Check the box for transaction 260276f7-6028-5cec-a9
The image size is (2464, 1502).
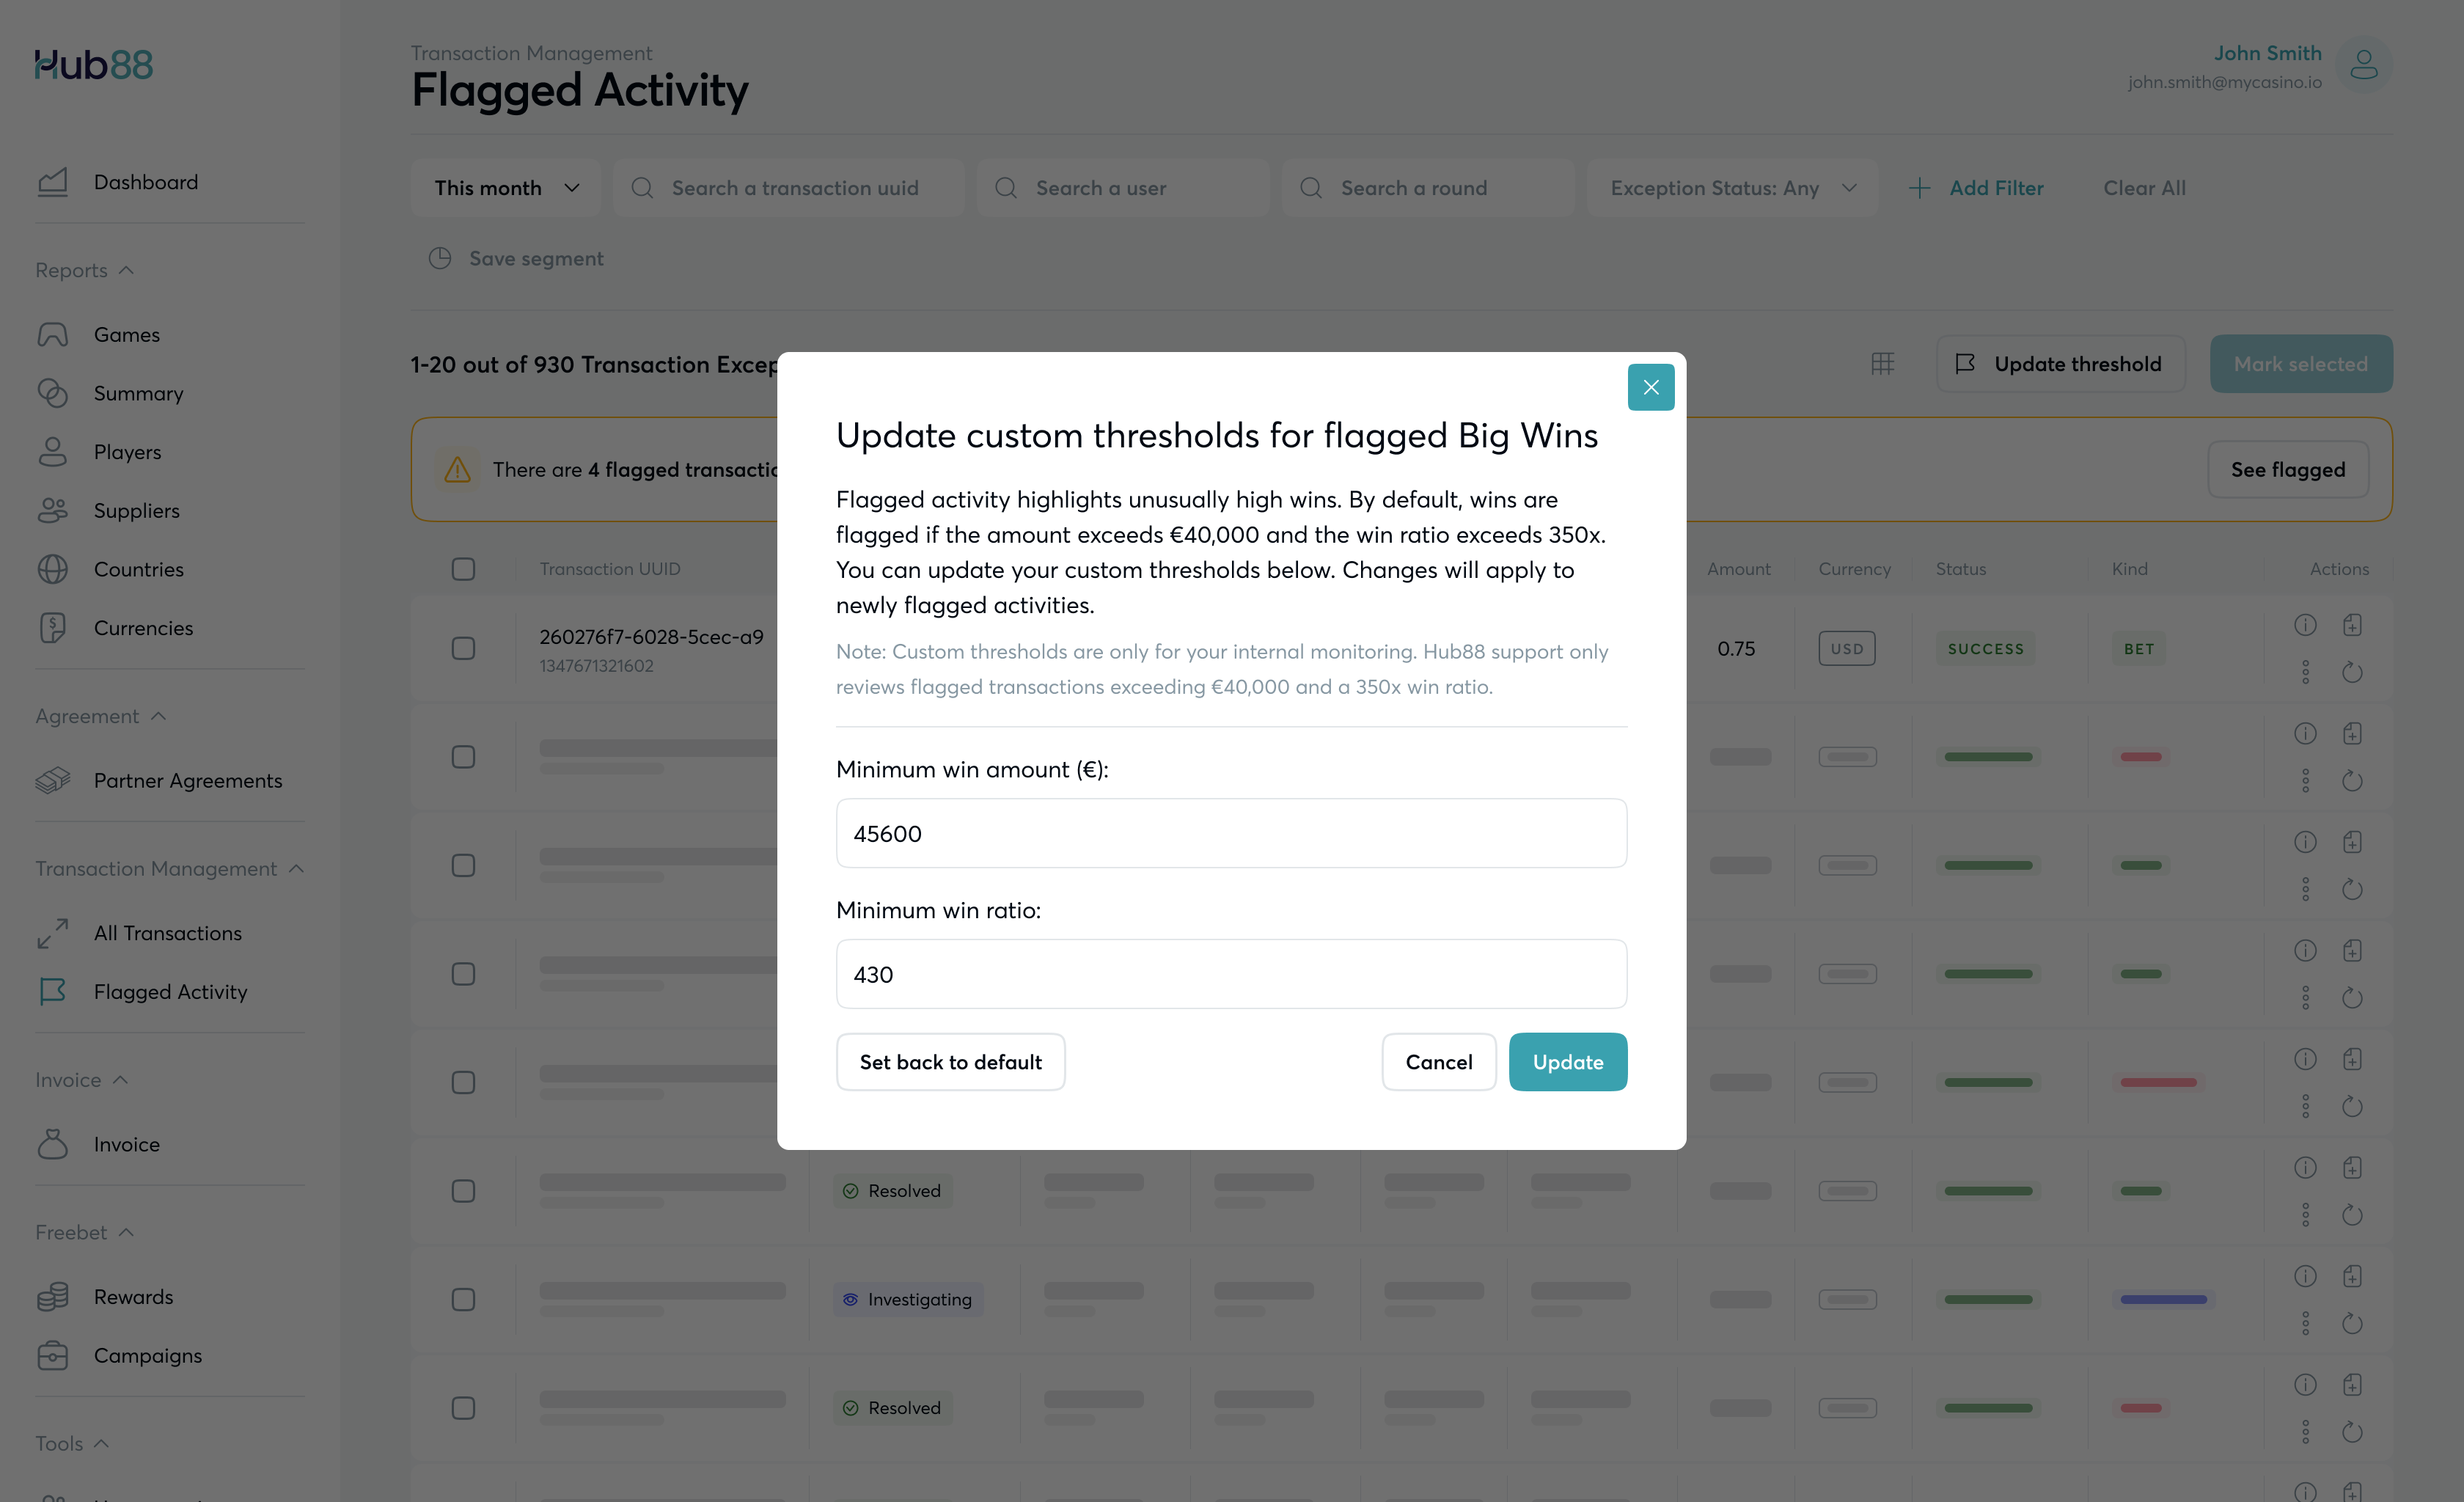463,649
